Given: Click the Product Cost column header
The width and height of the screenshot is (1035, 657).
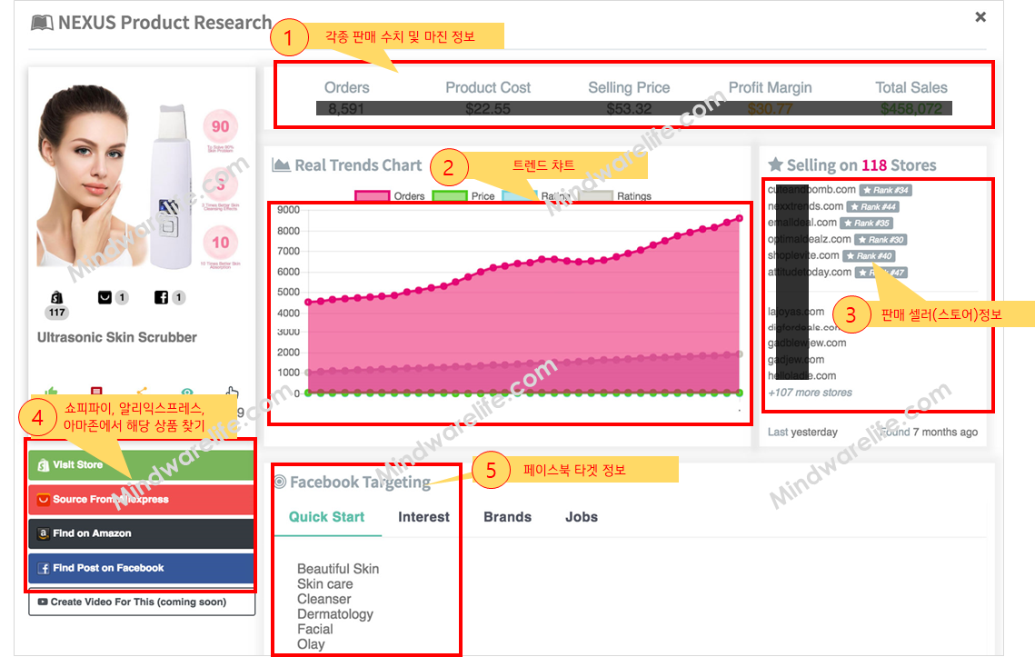Looking at the screenshot, I should point(488,88).
